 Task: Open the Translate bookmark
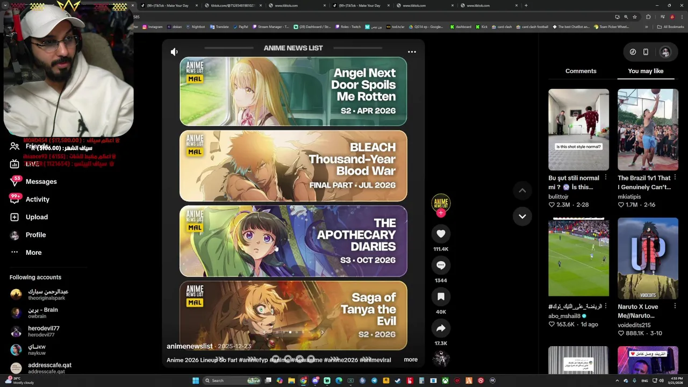tap(219, 27)
